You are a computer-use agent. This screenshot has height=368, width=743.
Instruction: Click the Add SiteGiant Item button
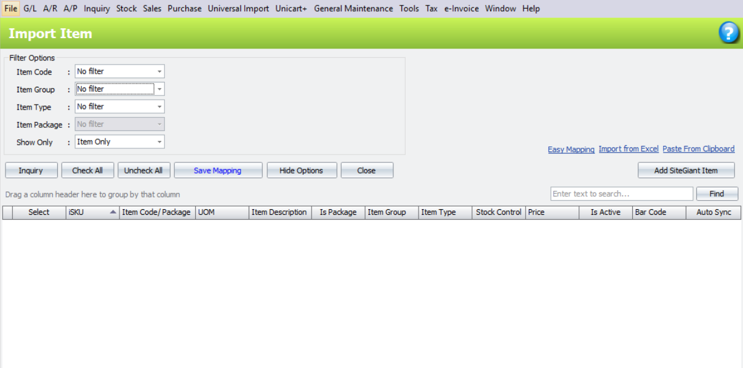coord(686,170)
